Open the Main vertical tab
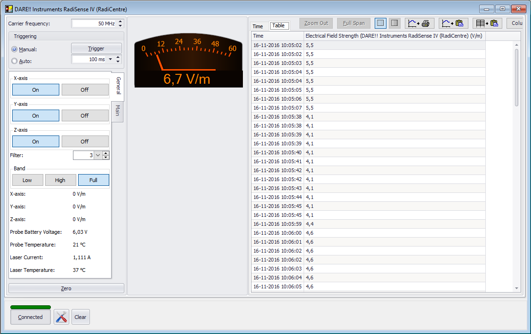Screen dimensions: 531x334 (x=117, y=111)
